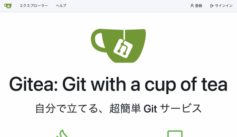Screen dimensions: 237x137
Task: Click the small Gitea cup logo in navbar
Action: click(x=8, y=6)
